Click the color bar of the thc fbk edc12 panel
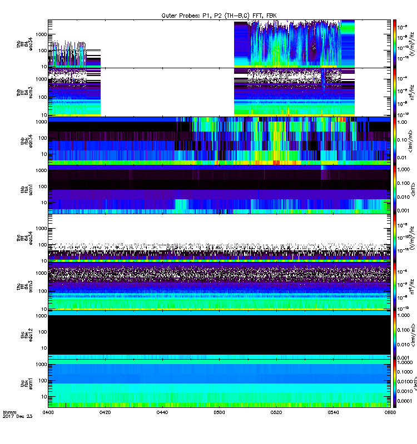Viewport: 417px width, 444px height. pyautogui.click(x=395, y=335)
